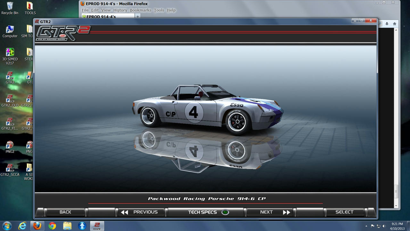Click the Firefox scrollbar down arrow

point(396,206)
